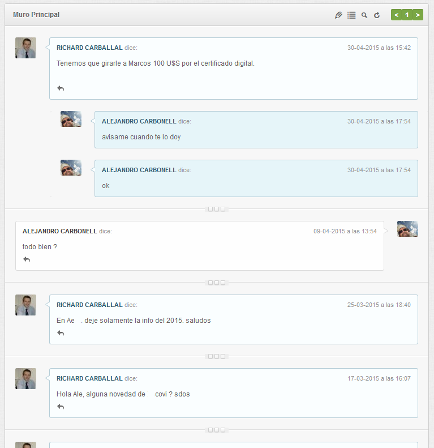This screenshot has width=434, height=448.
Task: Click the pencil write-message icon
Action: tap(338, 15)
